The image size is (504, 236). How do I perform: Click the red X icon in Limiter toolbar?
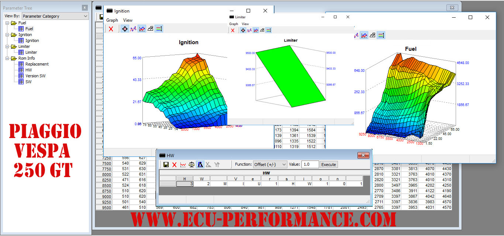(x=232, y=31)
